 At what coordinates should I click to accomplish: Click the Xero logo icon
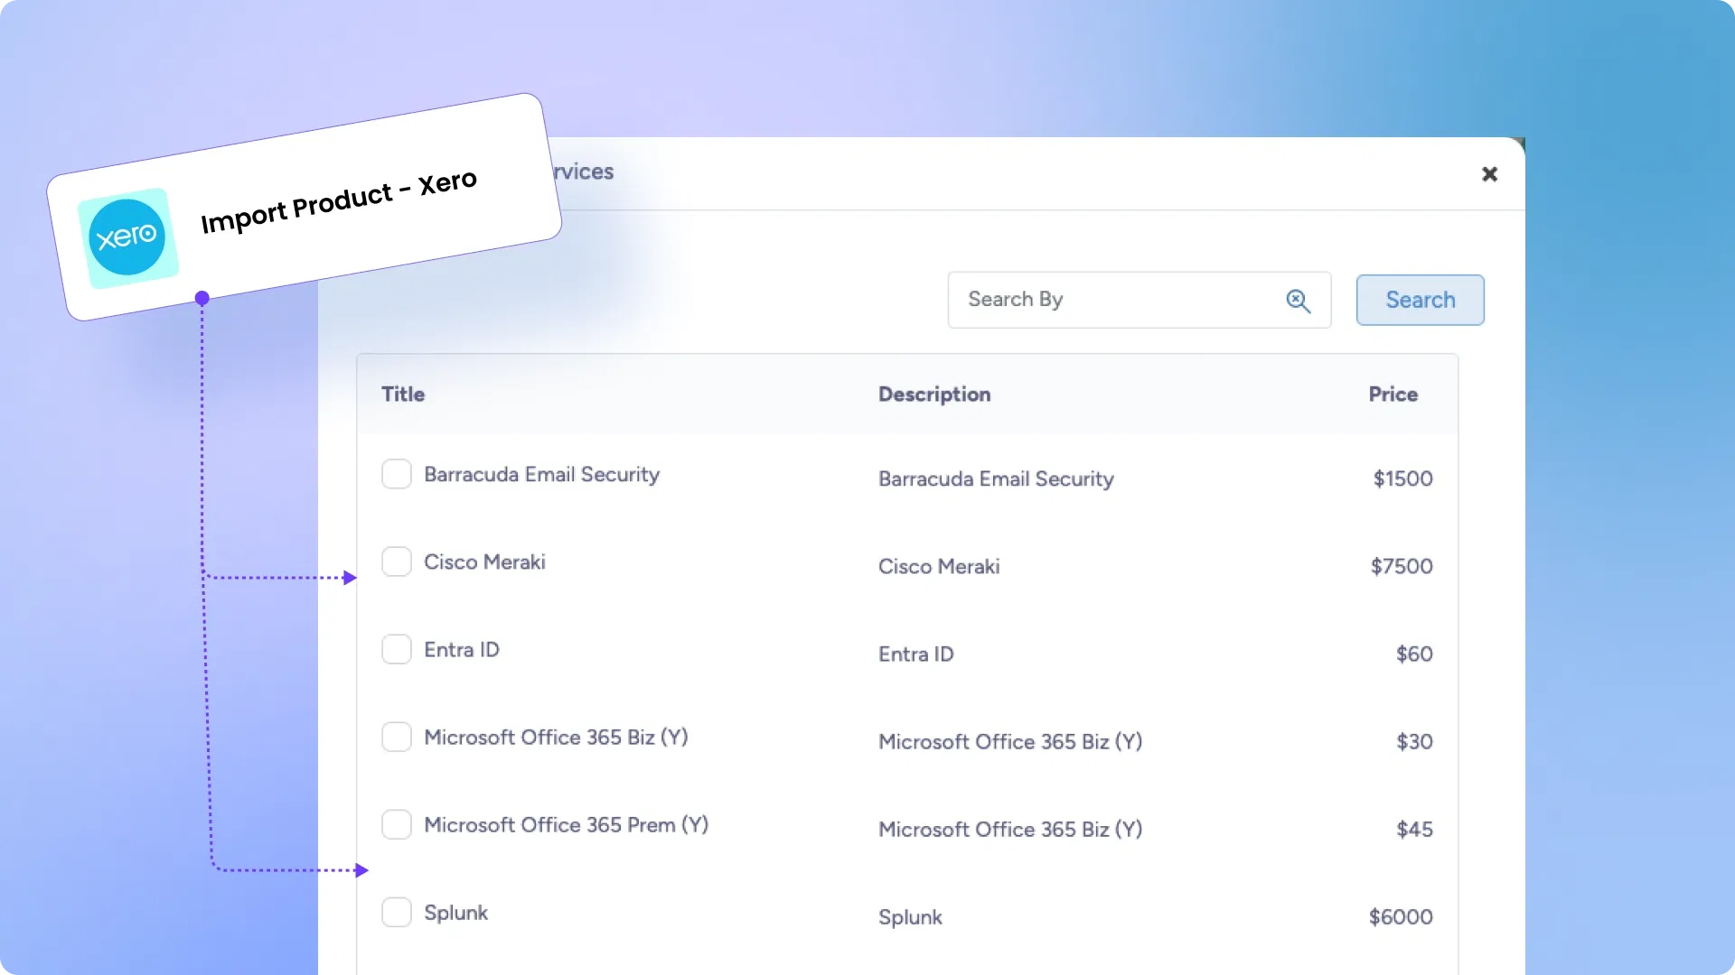pyautogui.click(x=127, y=237)
